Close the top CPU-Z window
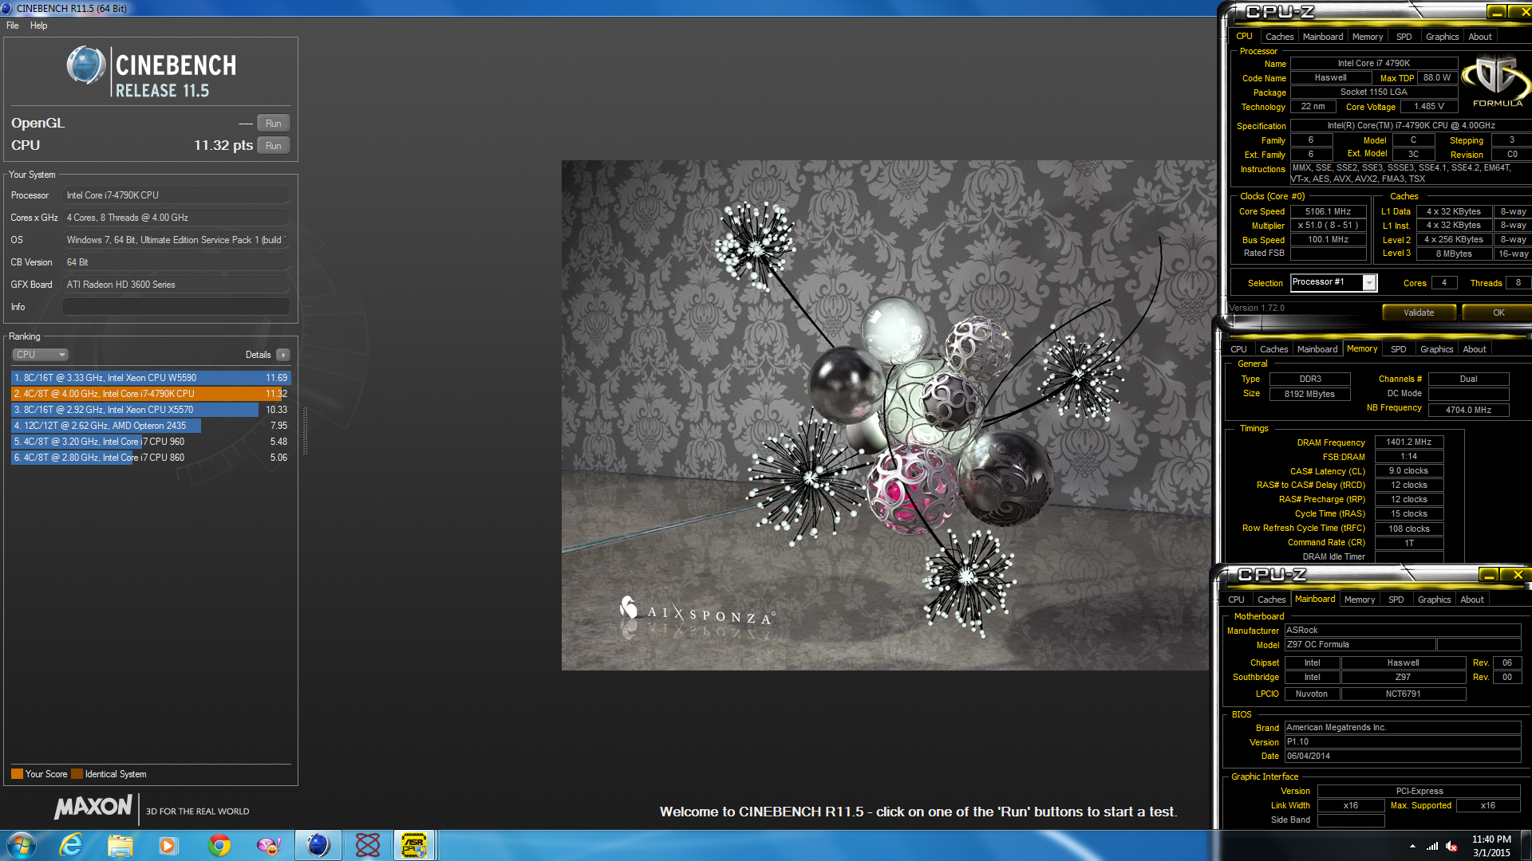This screenshot has height=861, width=1532. (x=1521, y=11)
